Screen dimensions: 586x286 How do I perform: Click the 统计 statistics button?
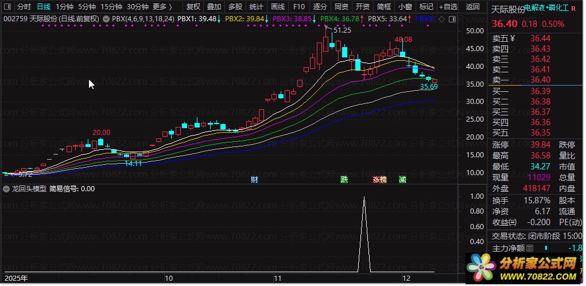click(x=257, y=7)
